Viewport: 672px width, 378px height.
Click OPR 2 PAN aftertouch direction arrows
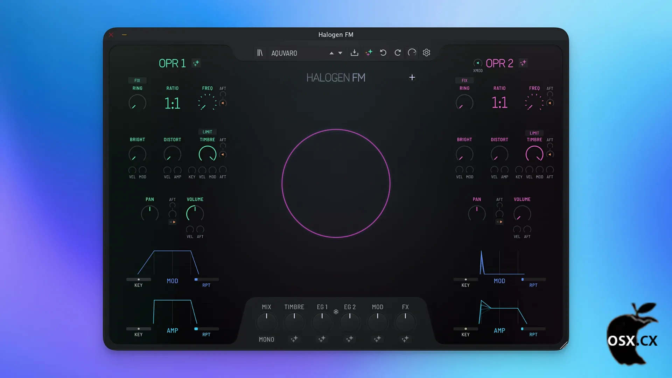point(499,222)
